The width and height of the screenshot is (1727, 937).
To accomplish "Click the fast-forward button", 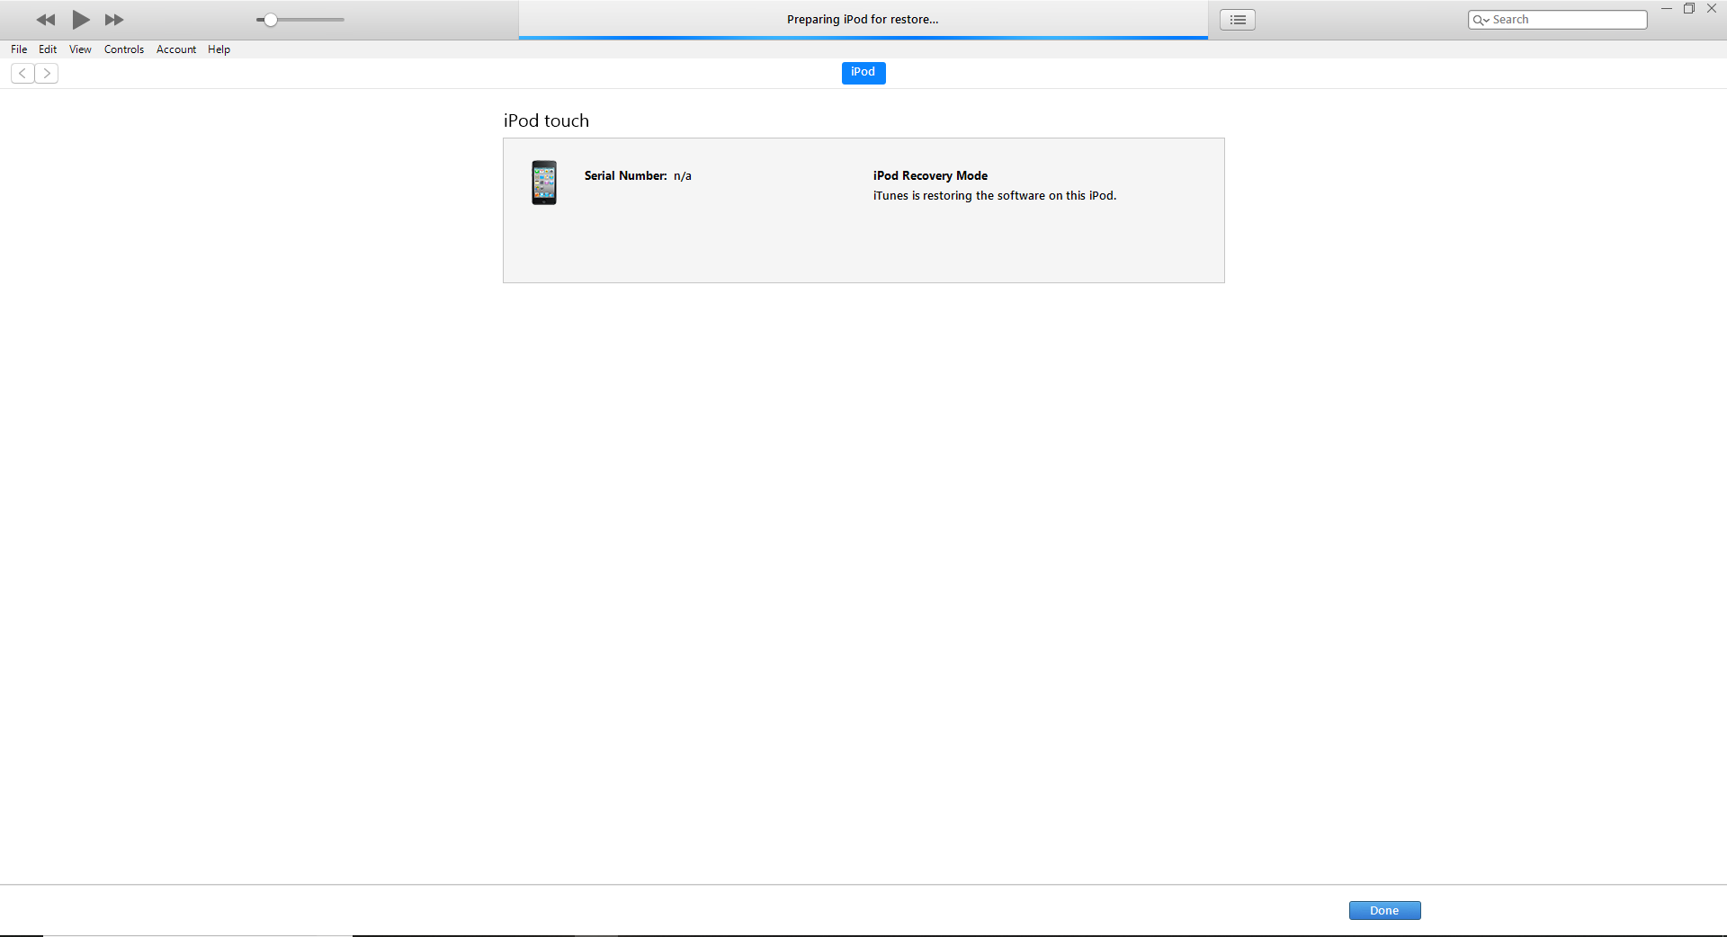I will tap(114, 20).
